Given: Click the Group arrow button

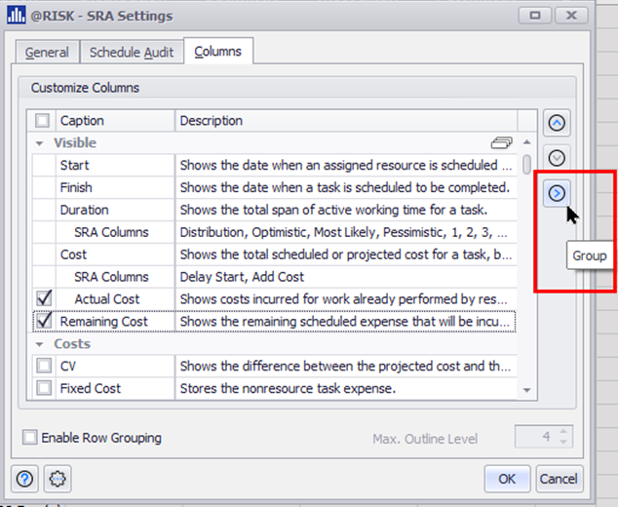Looking at the screenshot, I should [x=557, y=193].
